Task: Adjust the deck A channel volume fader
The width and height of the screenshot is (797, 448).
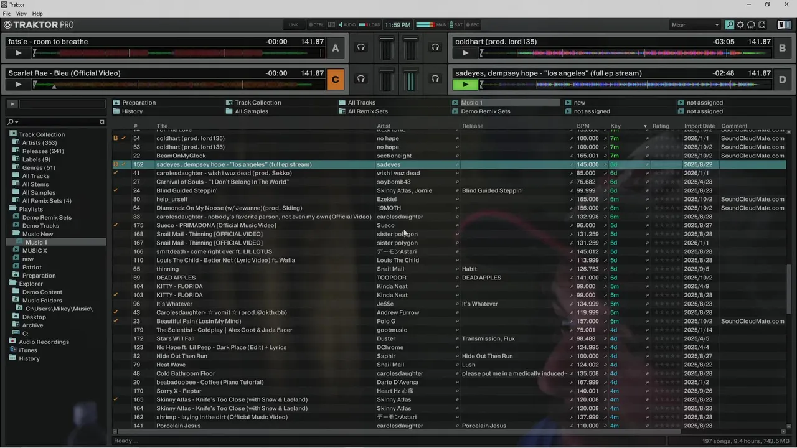Action: pos(387,49)
